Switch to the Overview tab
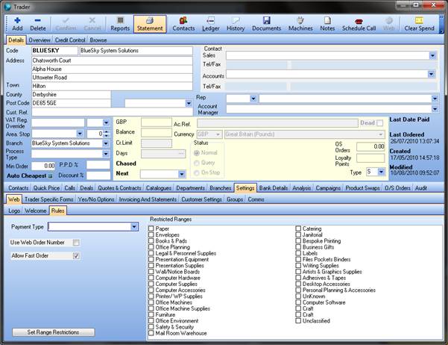Screen dimensions: 448x345 point(40,40)
